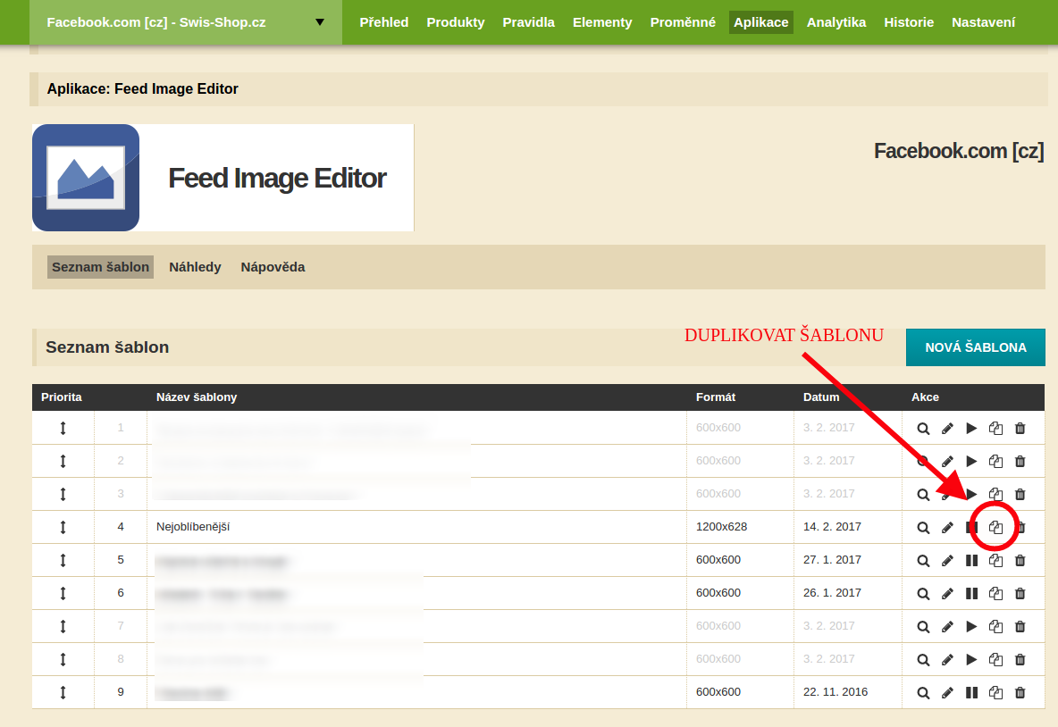Edit the Nejoblíbenější template
The image size is (1058, 727).
tap(947, 527)
